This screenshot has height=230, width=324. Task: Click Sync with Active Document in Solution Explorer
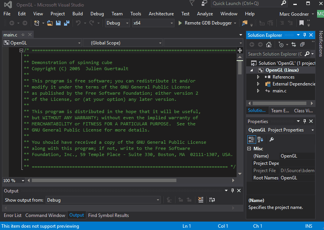(294, 44)
